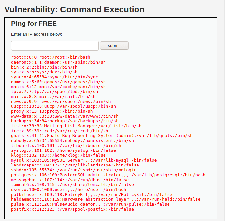
Task: Click the postfix entry at the bottom
Action: click(72, 209)
